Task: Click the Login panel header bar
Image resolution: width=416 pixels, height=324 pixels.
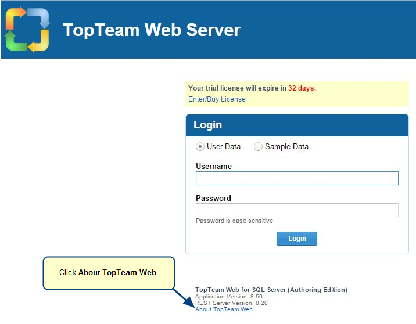Action: tap(297, 125)
